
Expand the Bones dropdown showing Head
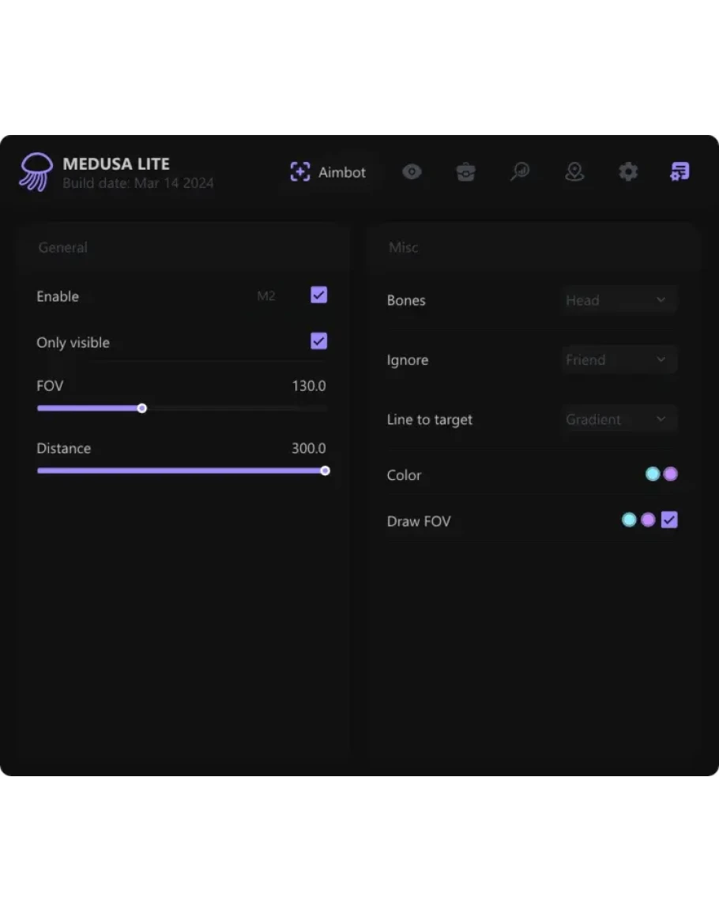point(619,300)
